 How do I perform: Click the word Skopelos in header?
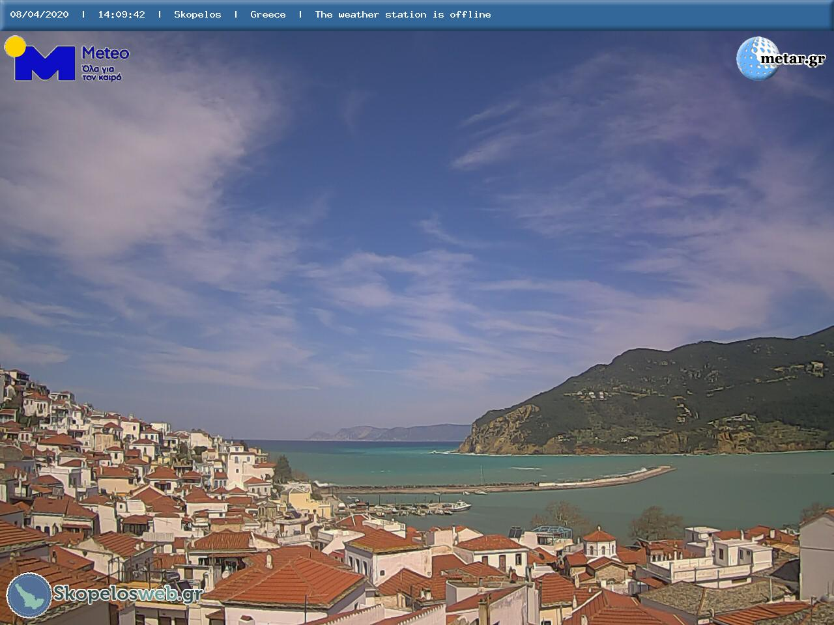tap(197, 14)
